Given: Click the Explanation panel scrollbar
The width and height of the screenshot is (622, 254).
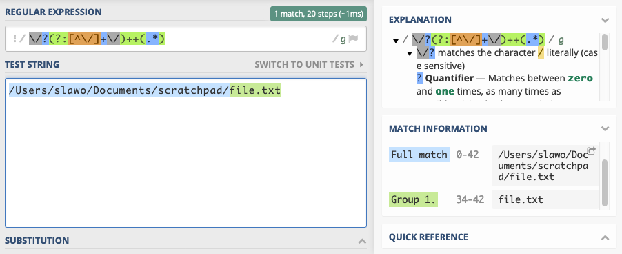Looking at the screenshot, I should [x=605, y=43].
